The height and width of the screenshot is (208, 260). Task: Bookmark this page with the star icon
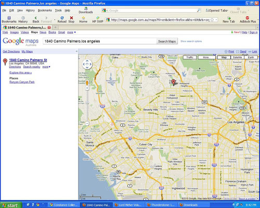pos(212,20)
